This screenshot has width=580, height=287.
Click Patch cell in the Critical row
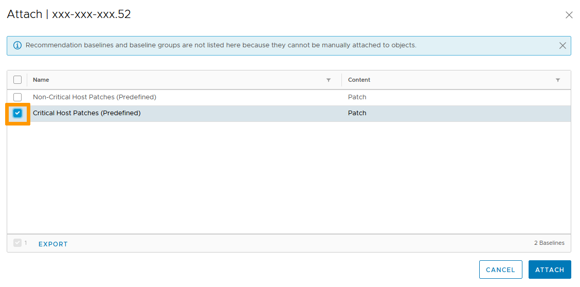[357, 113]
